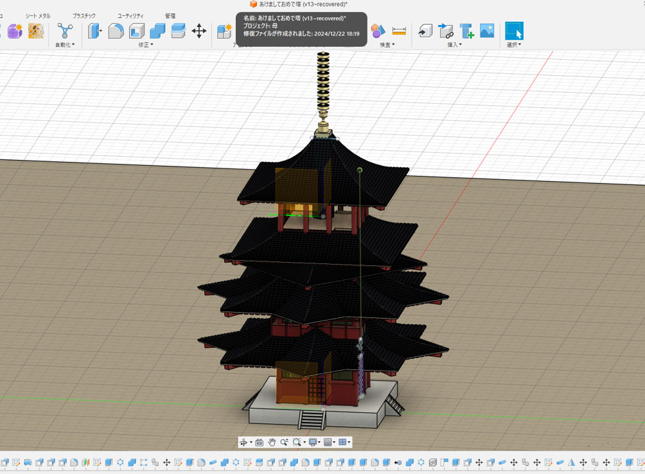
Task: Click the Pan hand icon
Action: [x=271, y=442]
